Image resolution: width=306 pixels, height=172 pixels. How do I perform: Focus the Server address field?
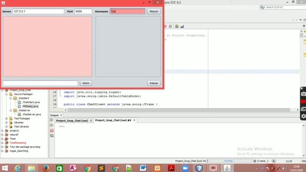click(x=38, y=11)
